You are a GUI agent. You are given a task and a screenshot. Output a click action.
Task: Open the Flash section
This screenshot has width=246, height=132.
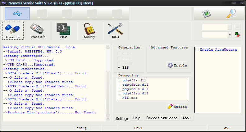[x=64, y=31]
